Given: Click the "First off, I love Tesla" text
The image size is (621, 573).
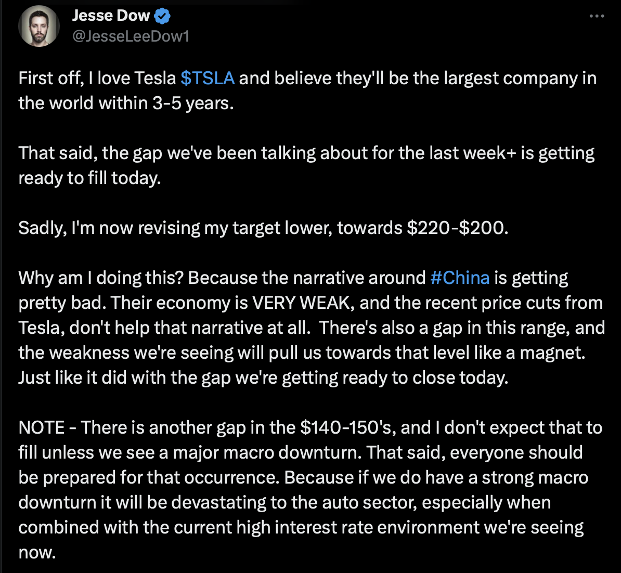Looking at the screenshot, I should (97, 78).
